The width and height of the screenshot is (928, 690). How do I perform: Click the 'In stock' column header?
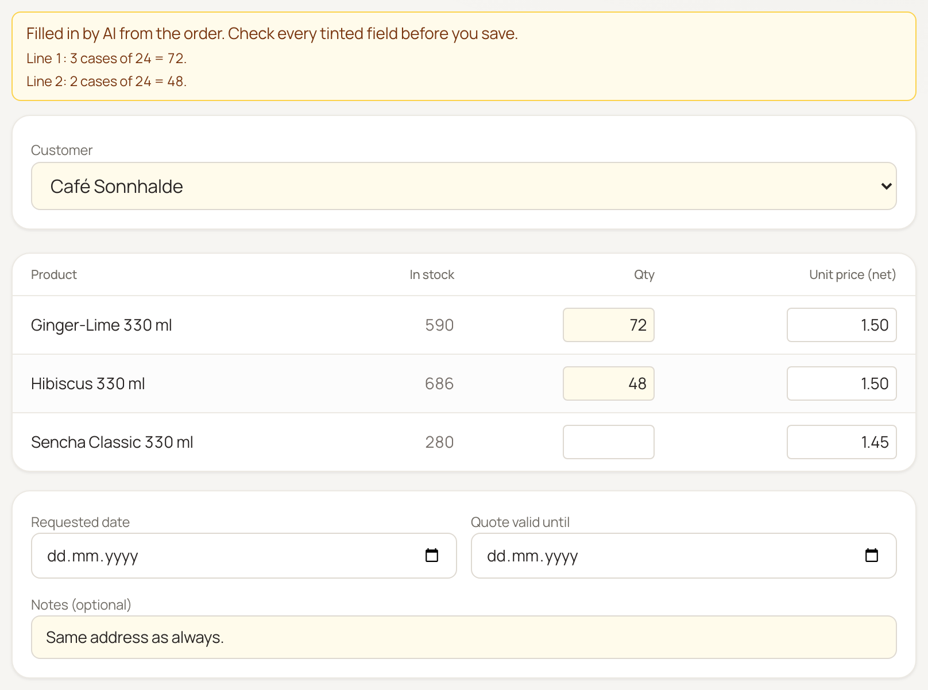(432, 274)
